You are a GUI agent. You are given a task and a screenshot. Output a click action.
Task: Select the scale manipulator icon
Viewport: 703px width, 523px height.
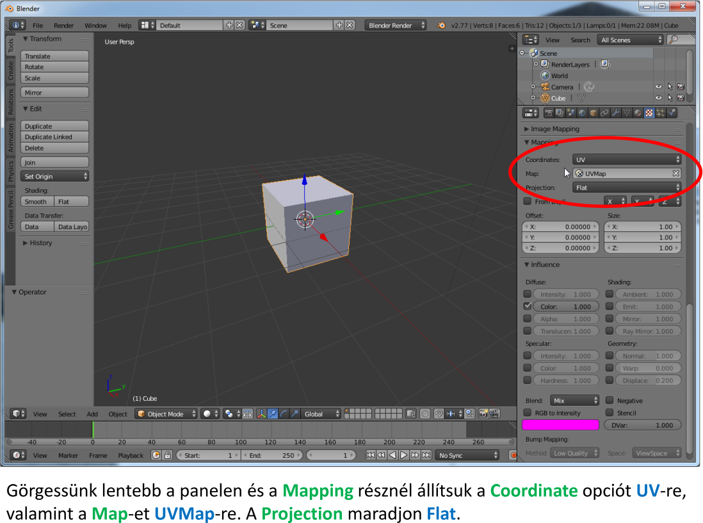pyautogui.click(x=295, y=414)
